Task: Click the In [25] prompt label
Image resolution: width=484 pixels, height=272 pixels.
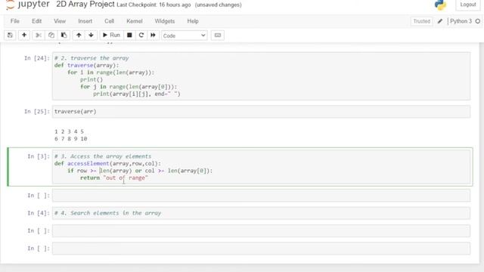Action: pyautogui.click(x=37, y=112)
